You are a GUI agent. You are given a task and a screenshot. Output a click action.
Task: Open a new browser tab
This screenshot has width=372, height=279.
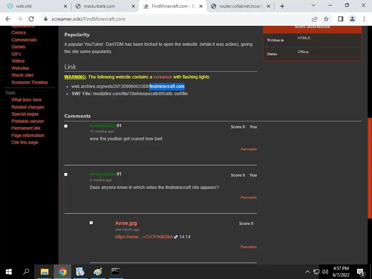pyautogui.click(x=282, y=6)
